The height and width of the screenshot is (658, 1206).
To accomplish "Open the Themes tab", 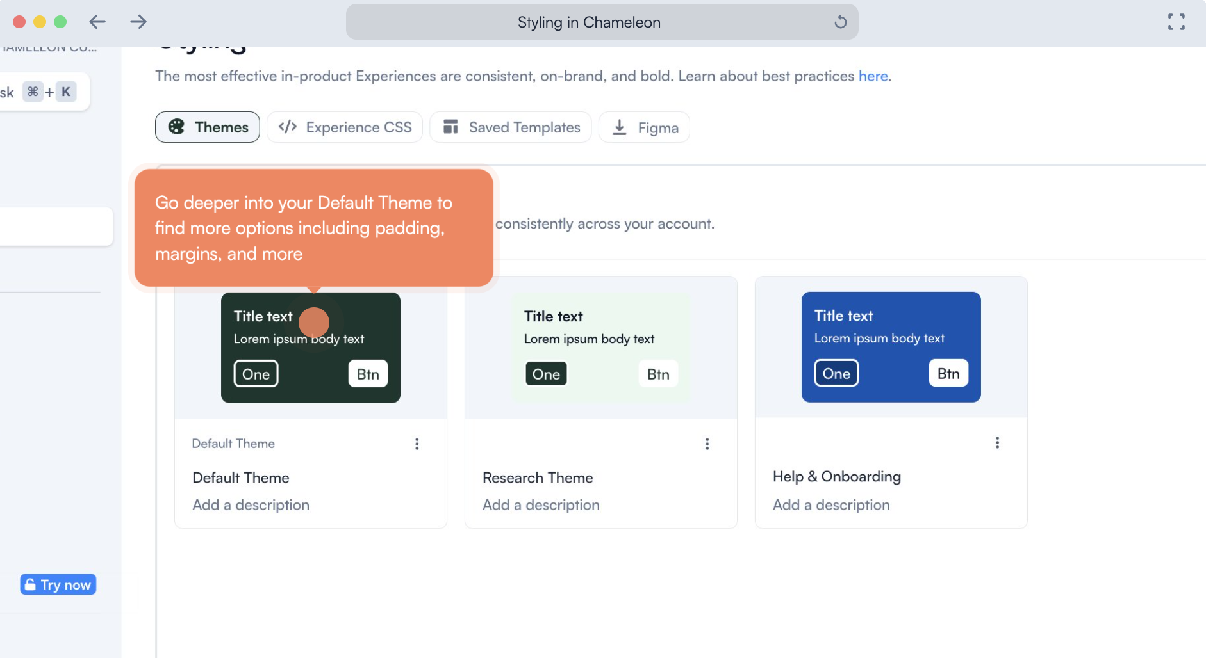I will point(208,127).
